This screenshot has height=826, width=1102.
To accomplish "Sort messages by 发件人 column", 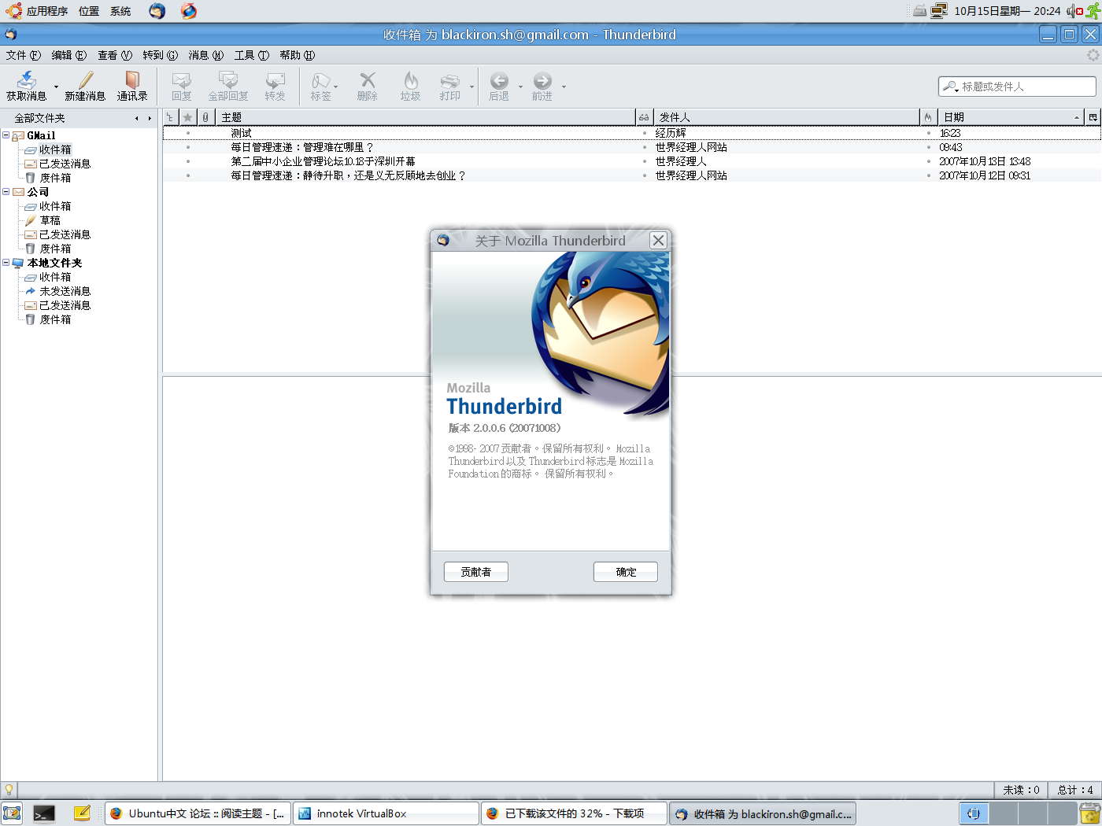I will [x=786, y=117].
